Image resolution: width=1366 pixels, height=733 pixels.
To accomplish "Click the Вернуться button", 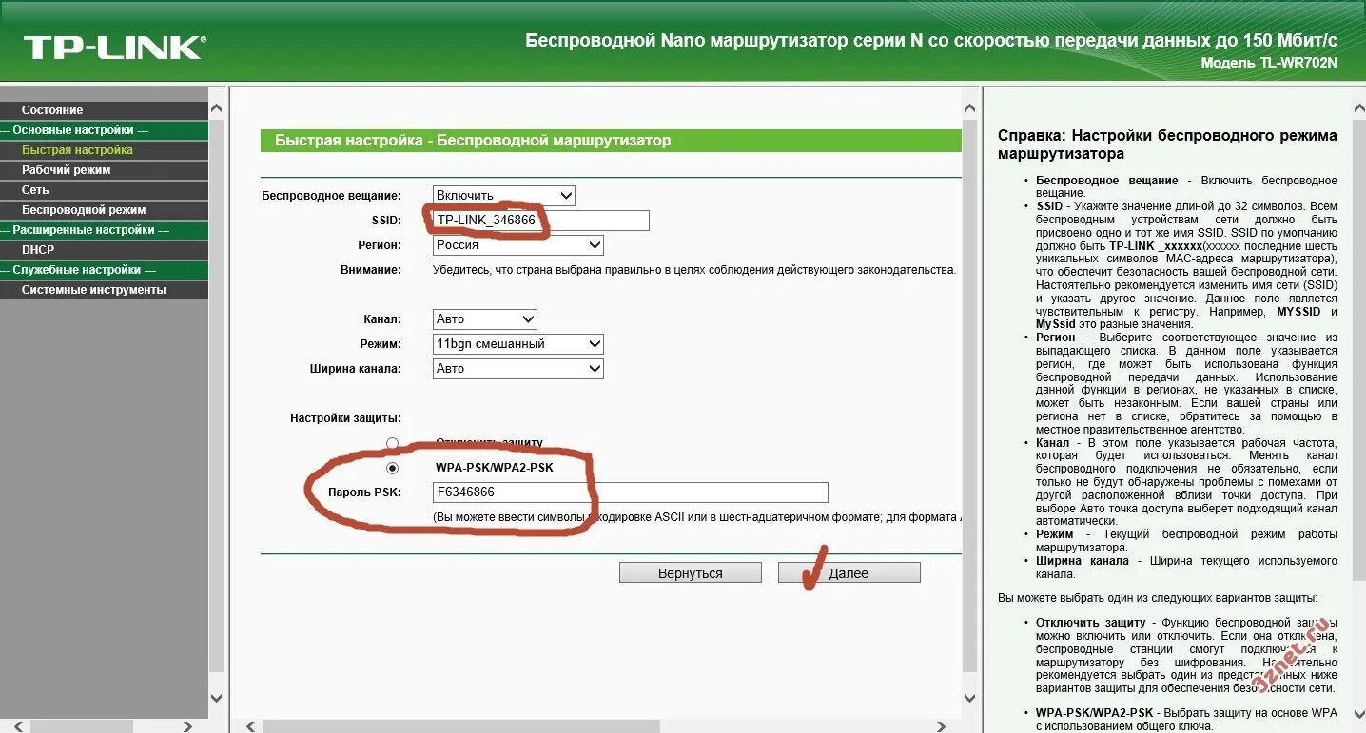I will (691, 573).
